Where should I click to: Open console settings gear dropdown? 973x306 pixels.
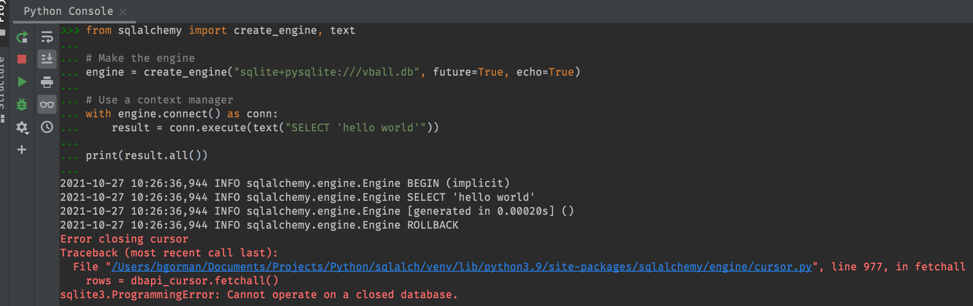(x=22, y=127)
